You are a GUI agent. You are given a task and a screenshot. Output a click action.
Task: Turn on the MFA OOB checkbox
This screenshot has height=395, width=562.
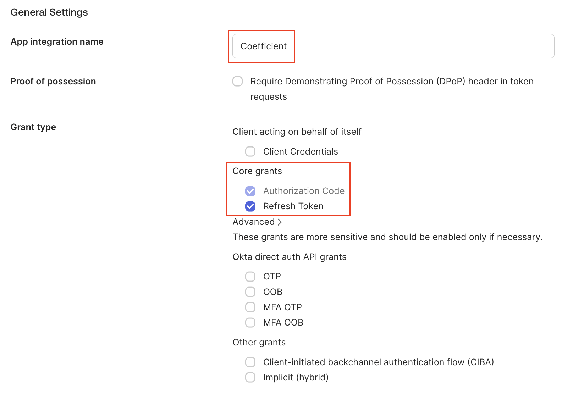tap(250, 322)
